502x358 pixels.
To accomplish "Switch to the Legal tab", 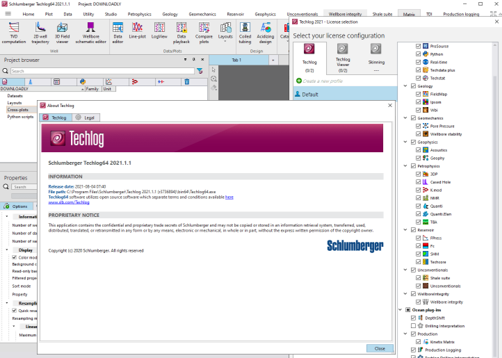I will 85,118.
